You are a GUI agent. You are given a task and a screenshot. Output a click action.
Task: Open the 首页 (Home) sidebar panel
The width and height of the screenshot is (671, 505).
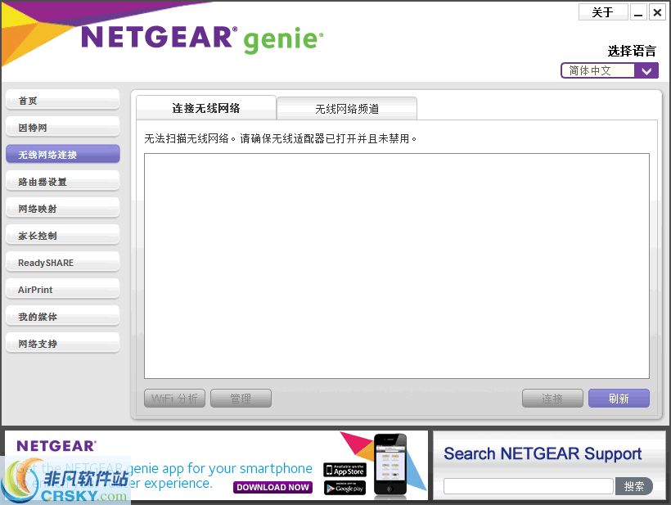(62, 99)
